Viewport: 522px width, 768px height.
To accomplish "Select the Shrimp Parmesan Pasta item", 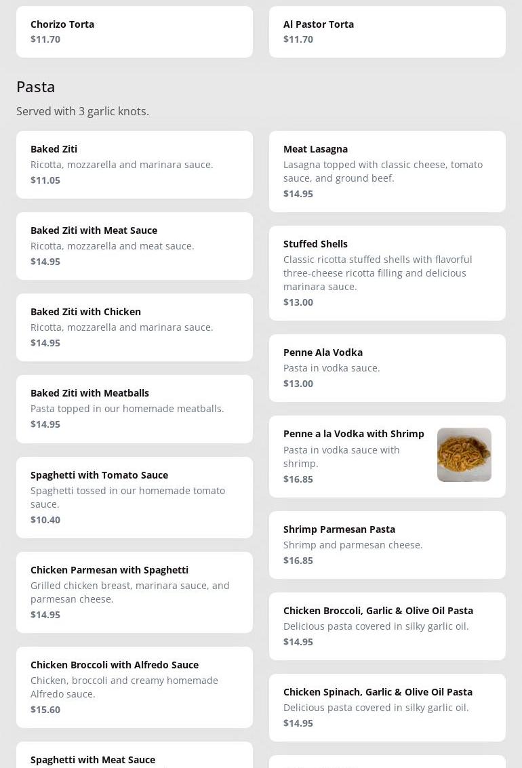I will (387, 545).
